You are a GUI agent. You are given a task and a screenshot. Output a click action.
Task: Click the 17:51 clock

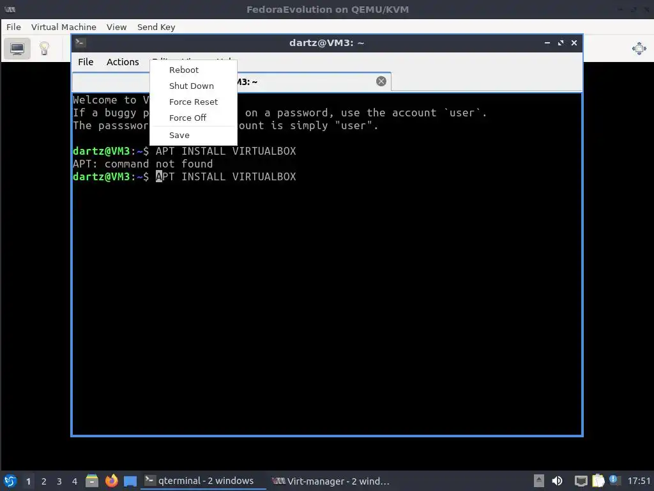pos(639,481)
